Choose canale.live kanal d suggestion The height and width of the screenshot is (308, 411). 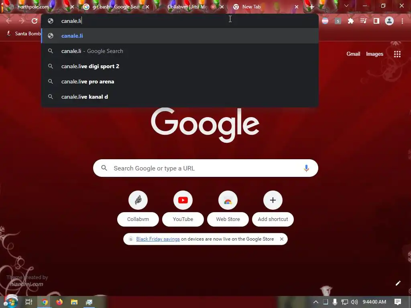tap(180, 97)
